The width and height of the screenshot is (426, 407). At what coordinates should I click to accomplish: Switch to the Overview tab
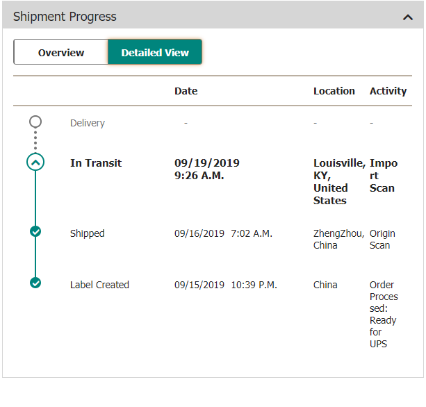[x=61, y=52]
